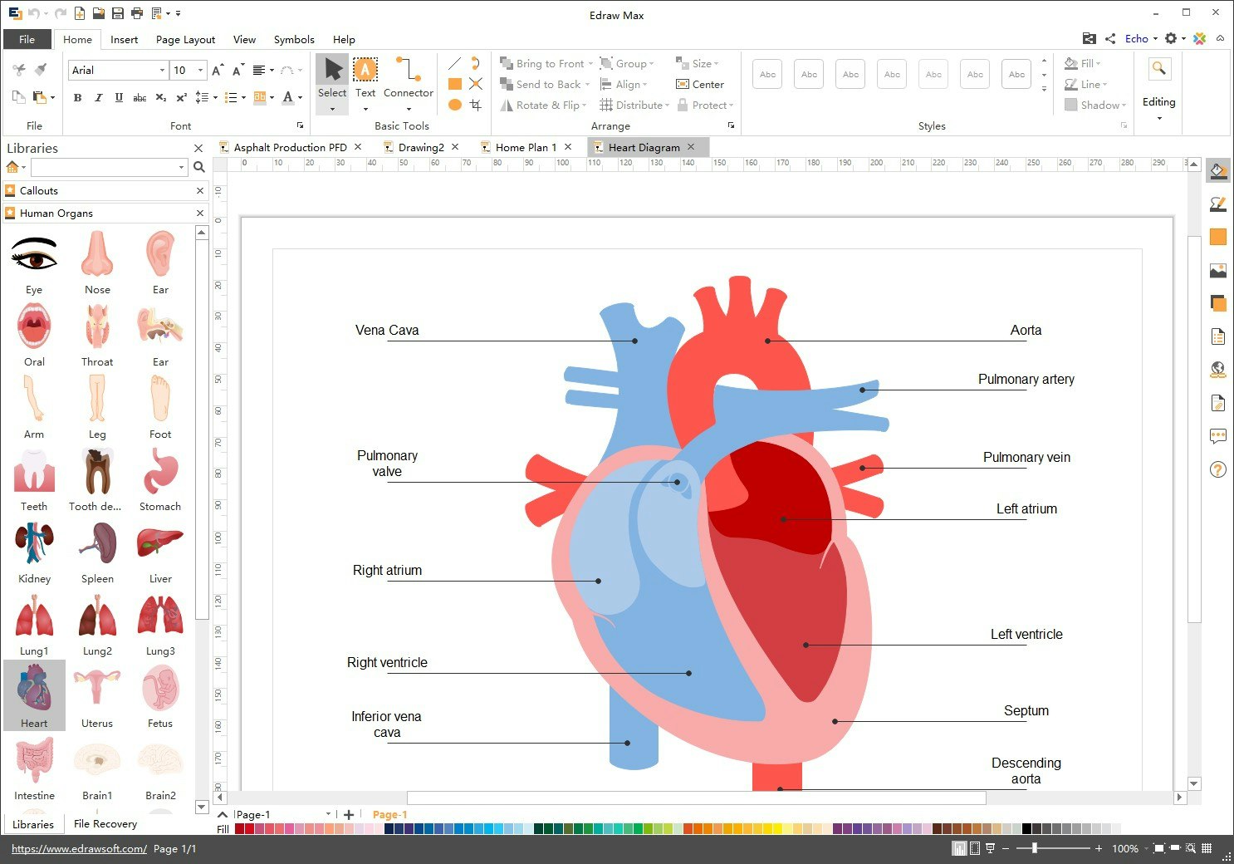Screen dimensions: 1234x864
Task: Switch to Asphalt Production PFD tab
Action: (290, 147)
